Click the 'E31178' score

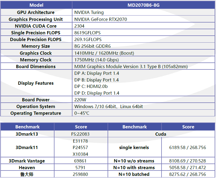point(80,141)
